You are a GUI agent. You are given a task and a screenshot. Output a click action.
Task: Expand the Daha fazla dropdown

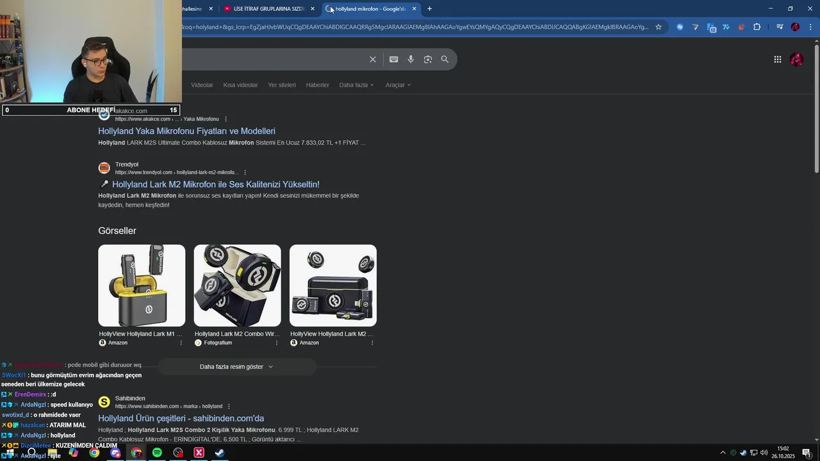coord(356,85)
